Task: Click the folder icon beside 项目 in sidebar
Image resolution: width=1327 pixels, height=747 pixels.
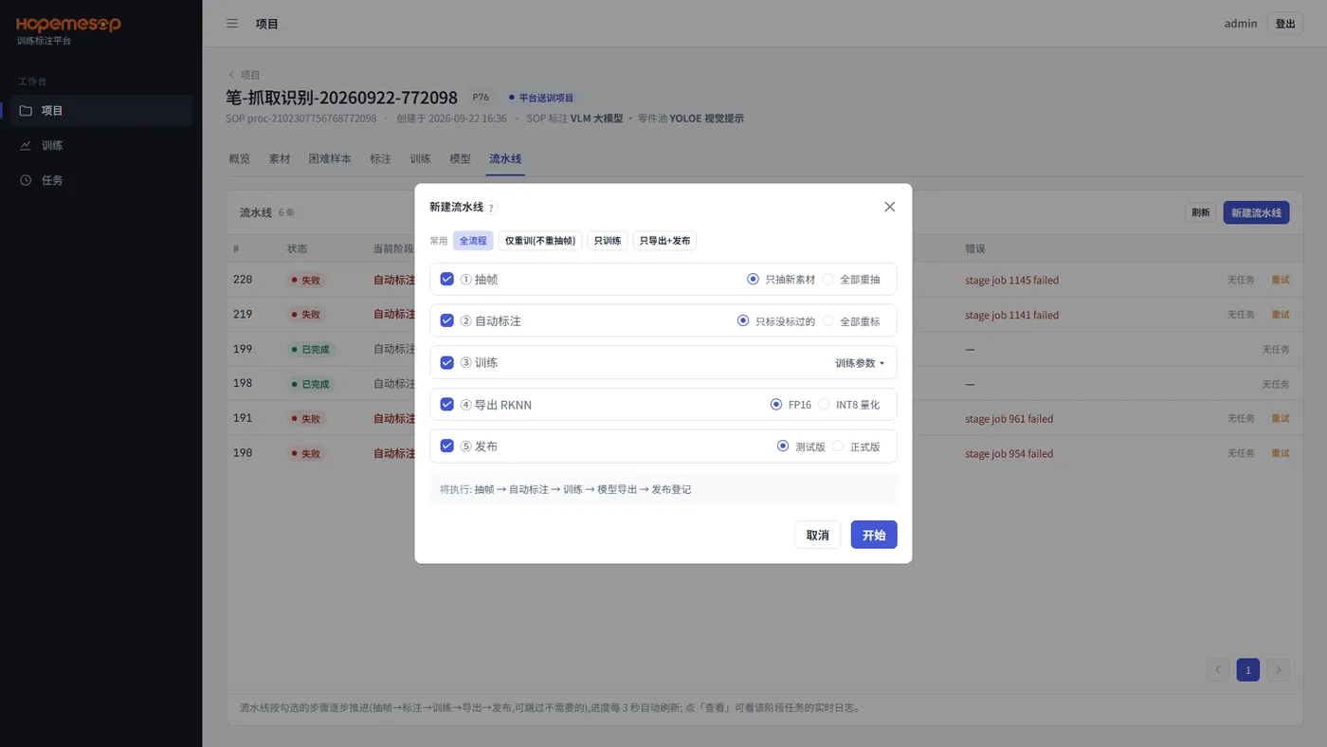Action: point(26,111)
